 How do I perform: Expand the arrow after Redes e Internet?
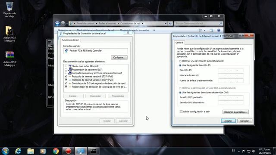118,23
